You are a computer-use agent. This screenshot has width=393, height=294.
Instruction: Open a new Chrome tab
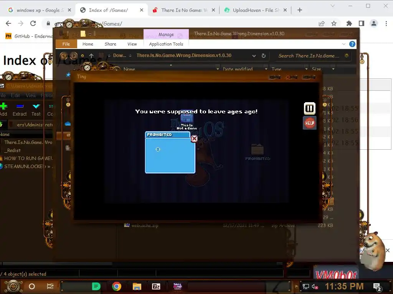point(299,10)
